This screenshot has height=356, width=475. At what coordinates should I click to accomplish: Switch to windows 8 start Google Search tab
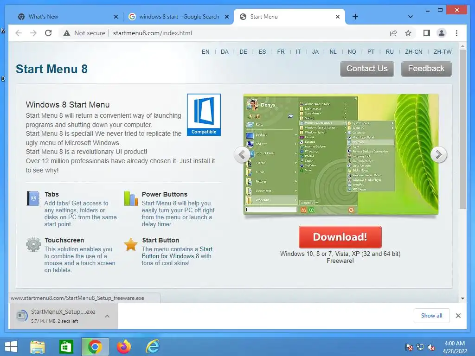[x=179, y=17]
